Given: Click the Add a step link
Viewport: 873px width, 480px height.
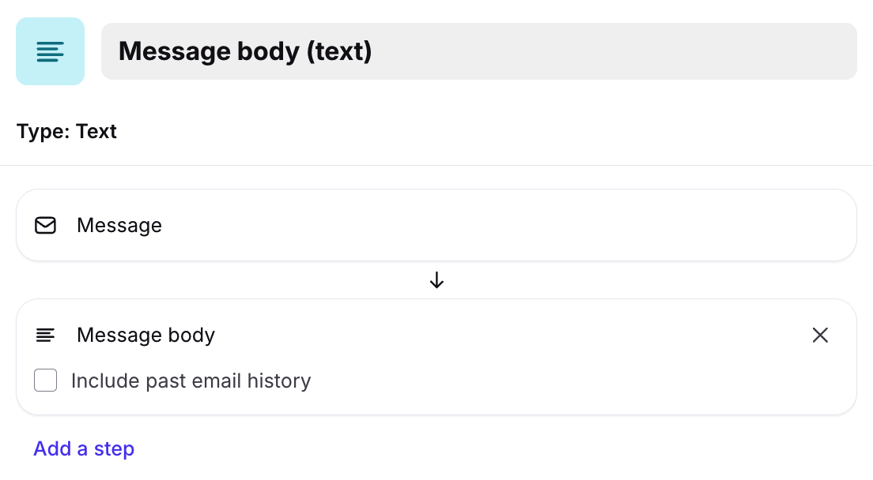Looking at the screenshot, I should click(84, 449).
